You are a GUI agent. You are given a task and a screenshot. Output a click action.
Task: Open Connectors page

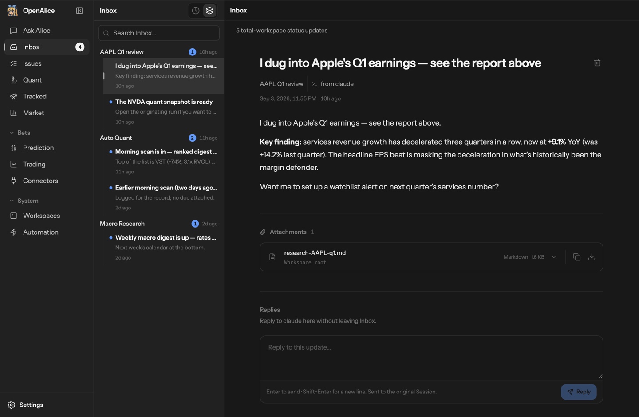pyautogui.click(x=47, y=181)
